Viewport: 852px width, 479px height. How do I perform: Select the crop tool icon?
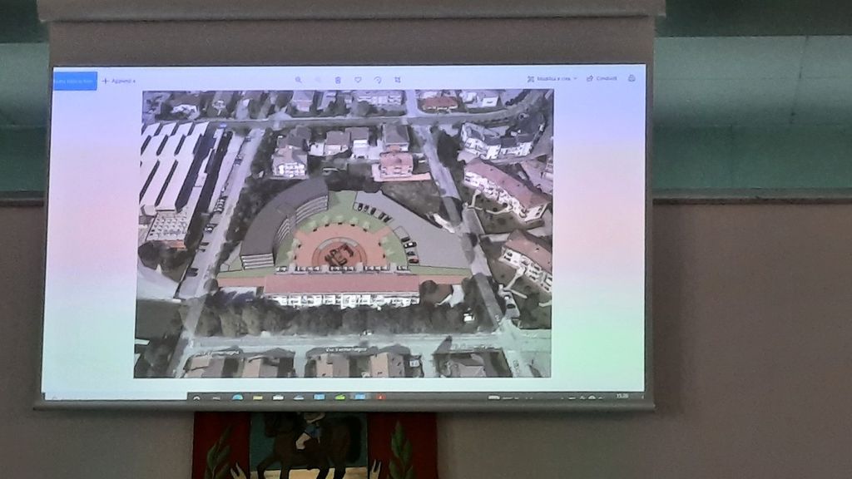pyautogui.click(x=398, y=80)
